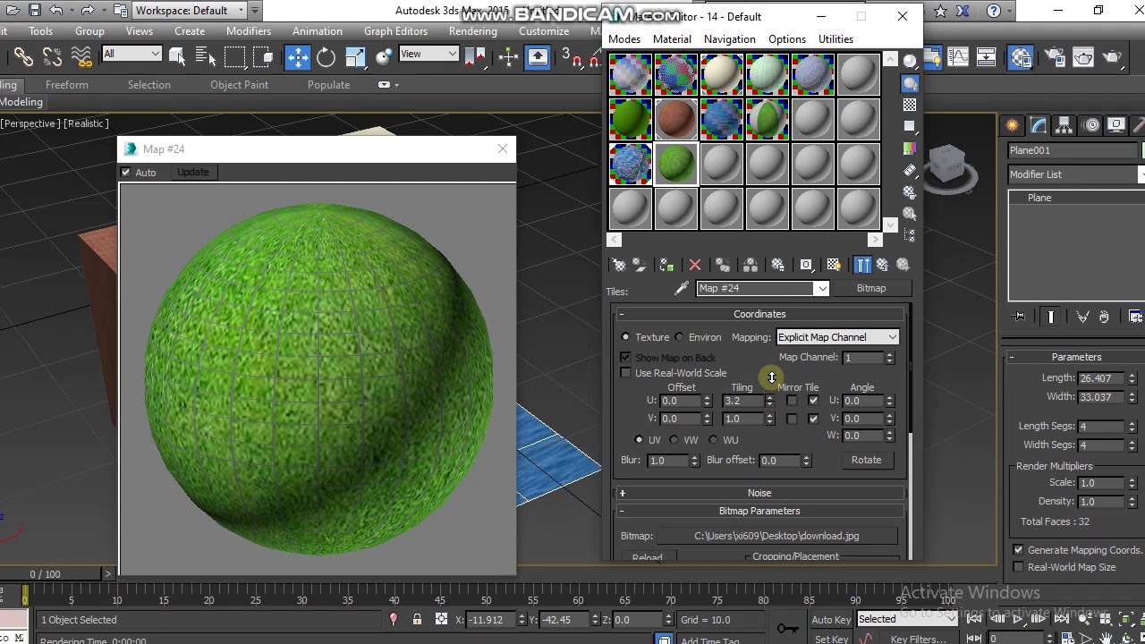Enable the V Mirror checkbox
This screenshot has height=644, width=1145.
[x=792, y=419]
